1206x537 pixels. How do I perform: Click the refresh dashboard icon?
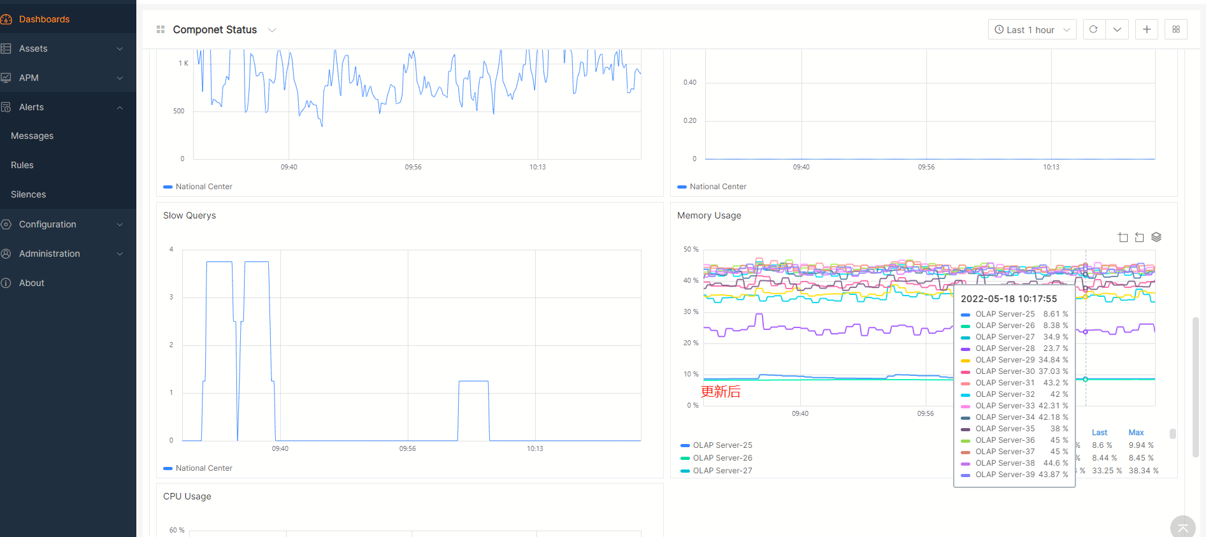(x=1093, y=29)
